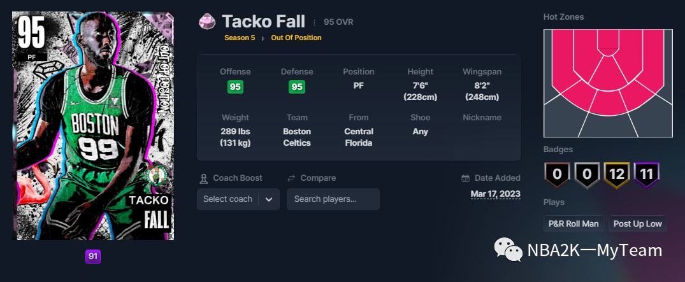Open the Select coach dropdown
Screen dimensions: 685x282
click(228, 199)
